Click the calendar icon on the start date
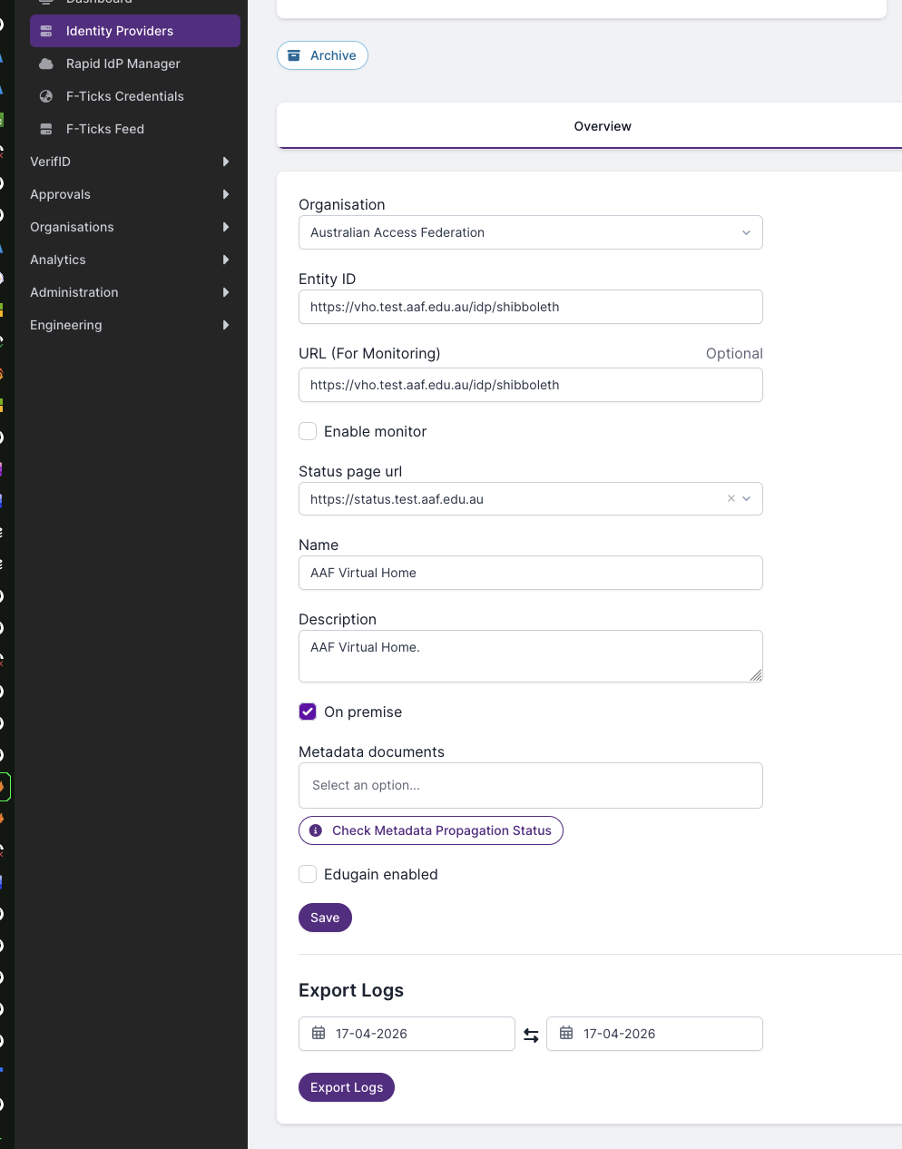Viewport: 902px width, 1149px height. pyautogui.click(x=319, y=1033)
